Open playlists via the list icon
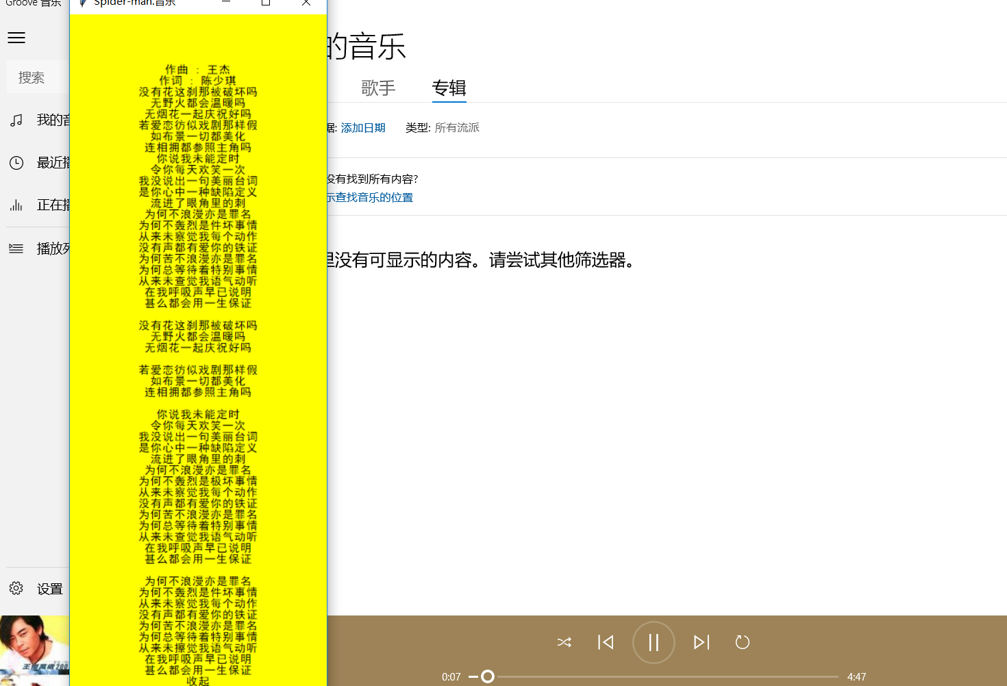This screenshot has height=686, width=1007. pos(16,249)
